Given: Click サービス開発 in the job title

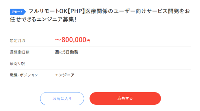Looking at the screenshot, I should (163, 11).
